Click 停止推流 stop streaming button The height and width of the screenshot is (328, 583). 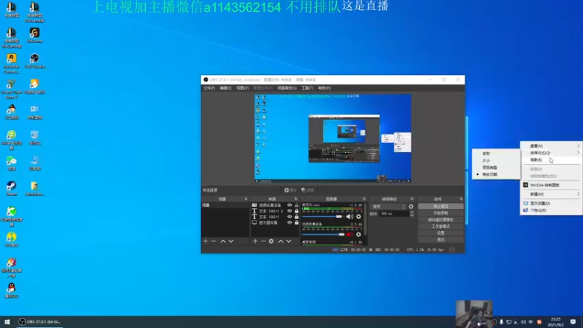click(441, 206)
